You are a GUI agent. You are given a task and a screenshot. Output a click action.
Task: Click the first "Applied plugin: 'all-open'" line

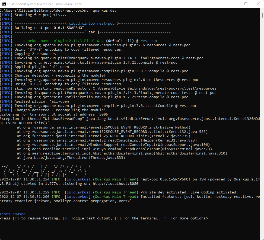point(43,67)
